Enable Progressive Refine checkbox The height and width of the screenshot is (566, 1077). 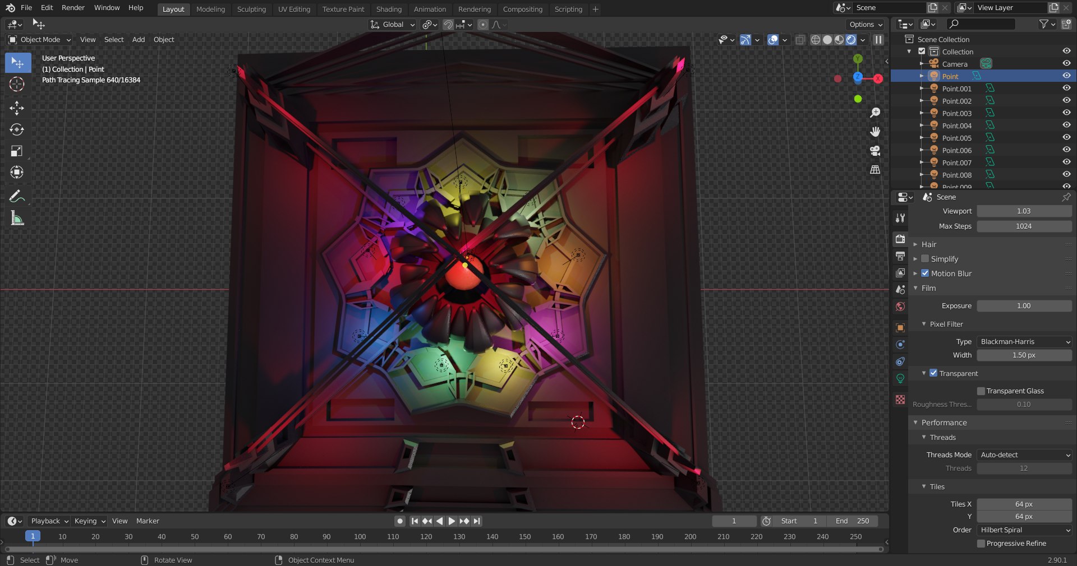(x=981, y=544)
